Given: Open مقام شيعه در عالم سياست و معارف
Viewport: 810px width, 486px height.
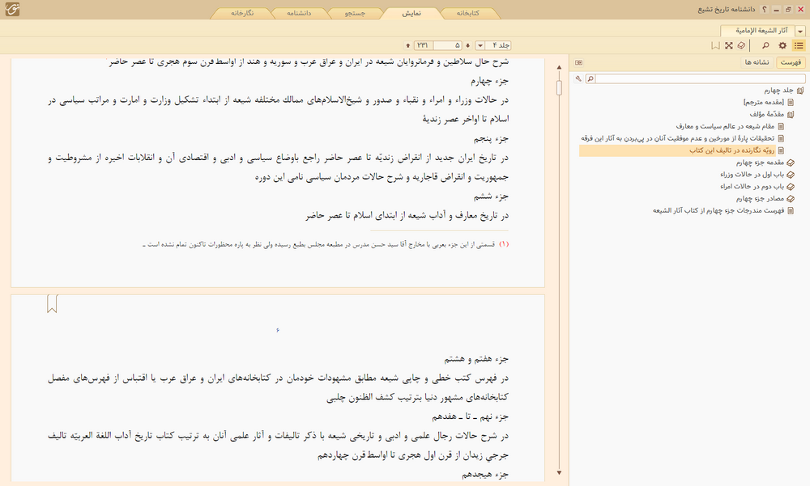Looking at the screenshot, I should coord(725,126).
